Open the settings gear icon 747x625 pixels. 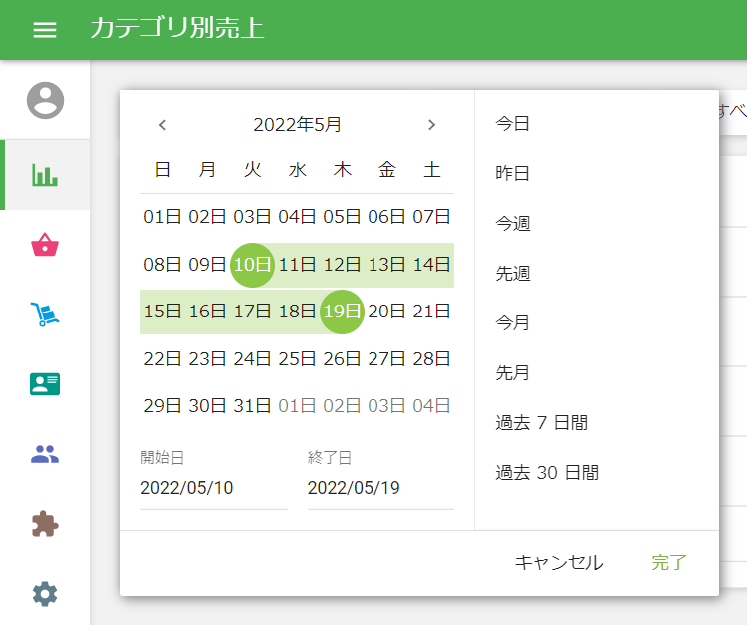click(45, 594)
